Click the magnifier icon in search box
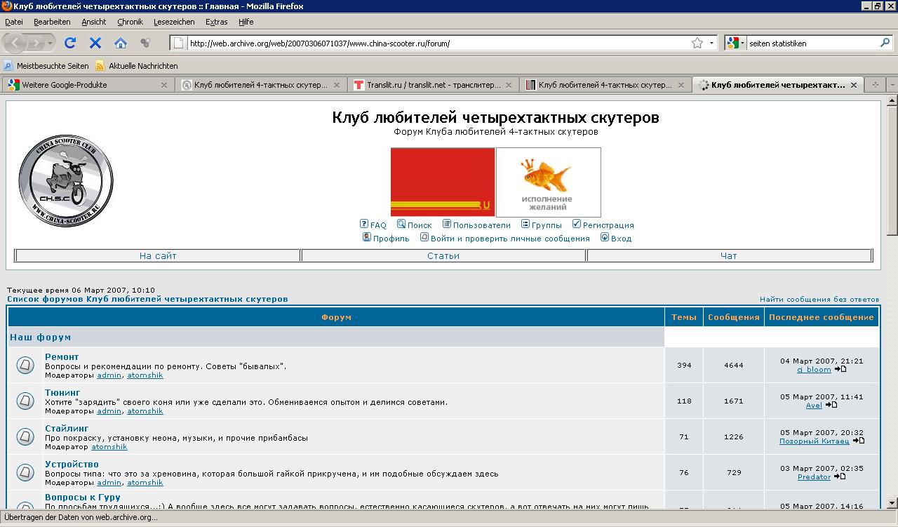 click(885, 43)
